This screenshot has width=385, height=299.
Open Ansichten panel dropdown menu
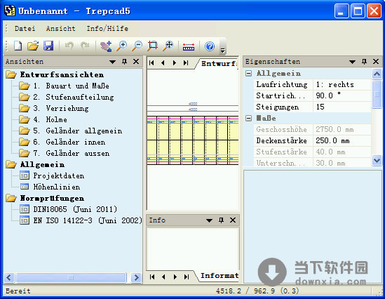click(x=113, y=62)
